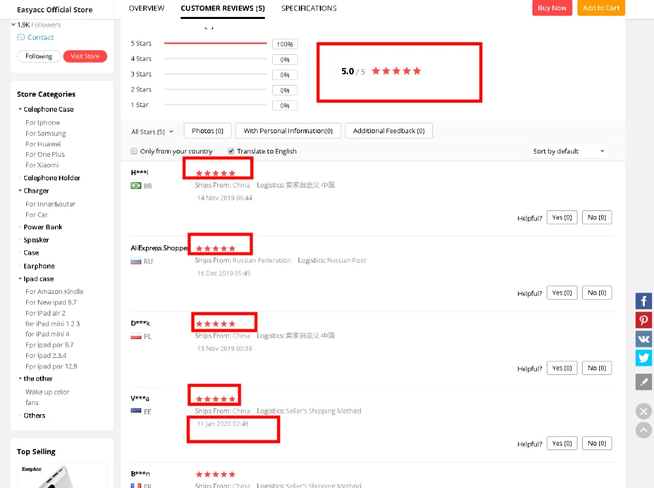Open the Others store category
Viewport: 654px width, 488px height.
(35, 415)
